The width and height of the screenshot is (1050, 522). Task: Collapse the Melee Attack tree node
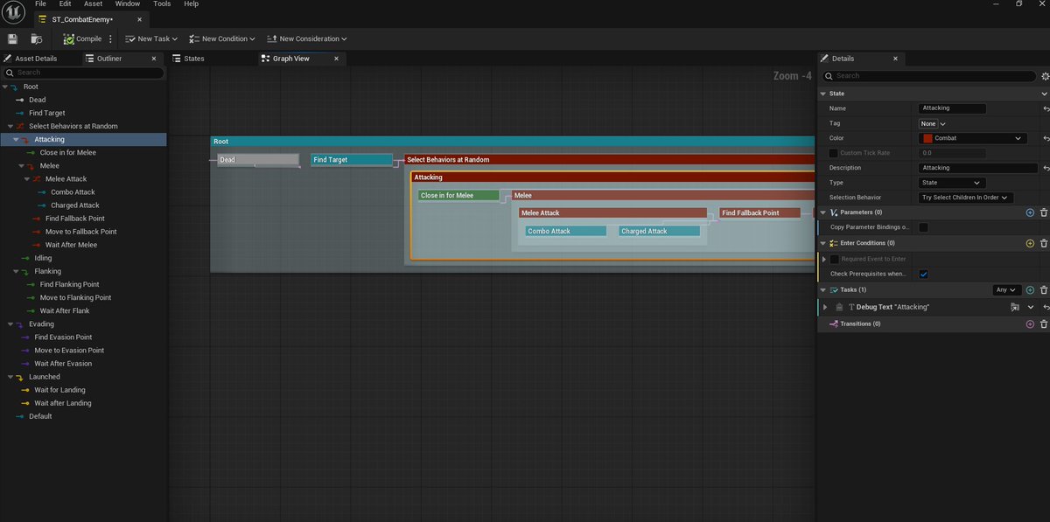click(x=27, y=178)
